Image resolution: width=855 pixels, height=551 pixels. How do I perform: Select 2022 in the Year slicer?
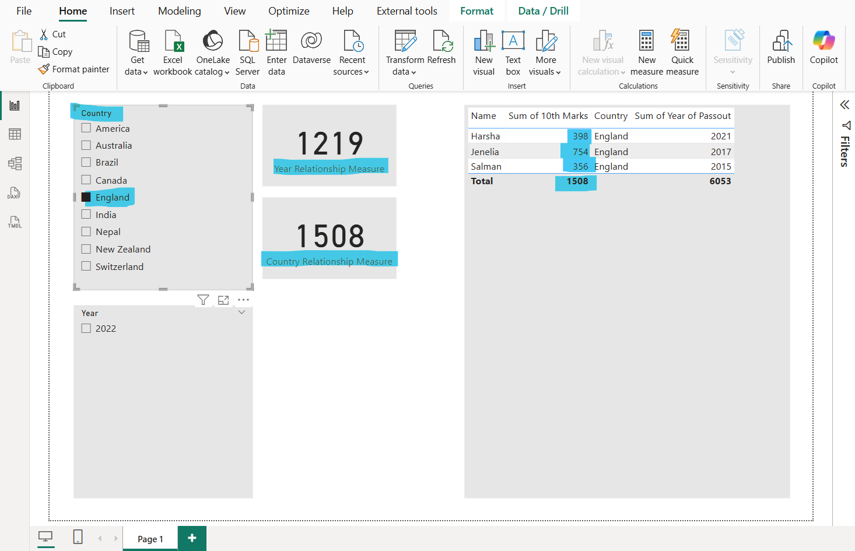coord(85,328)
